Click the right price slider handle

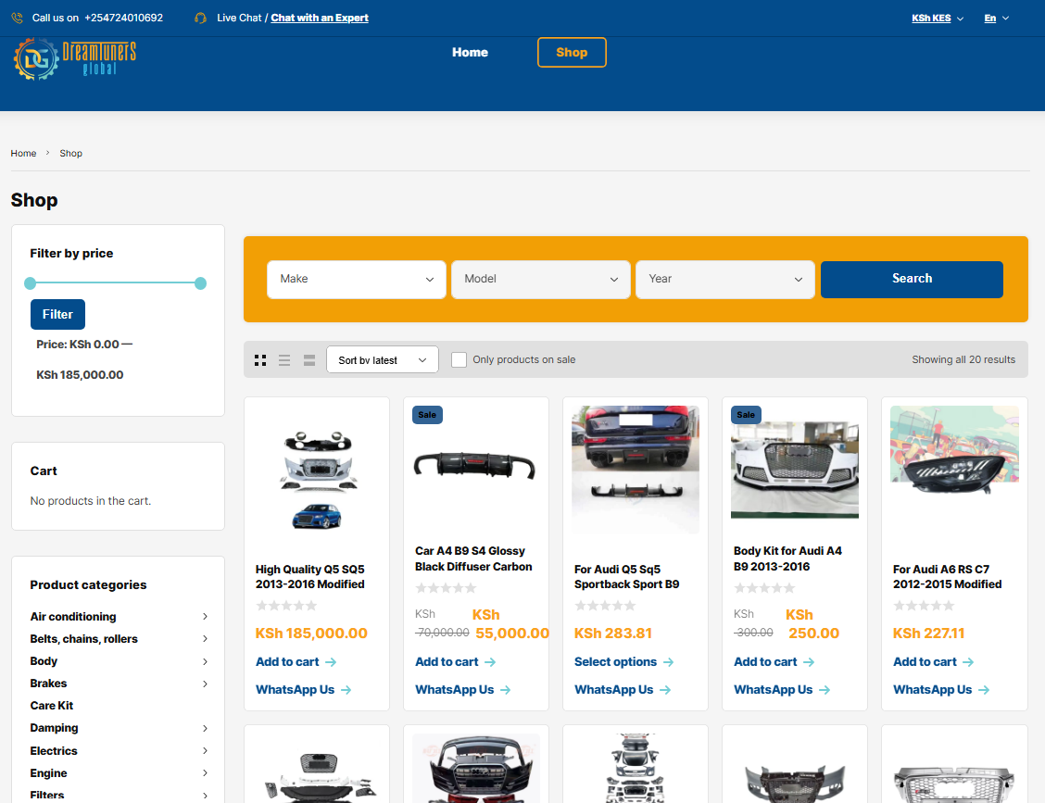200,283
